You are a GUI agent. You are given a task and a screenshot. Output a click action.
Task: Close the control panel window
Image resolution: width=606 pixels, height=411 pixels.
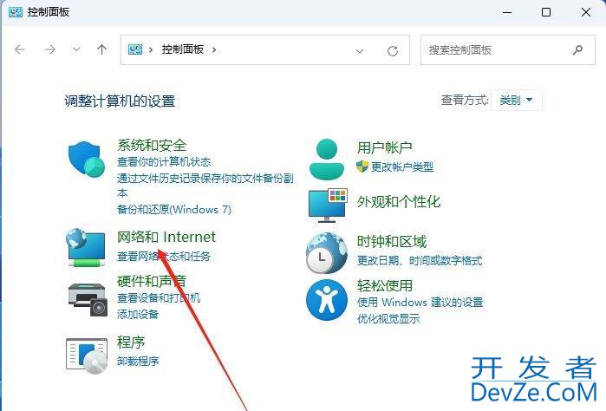[x=586, y=12]
